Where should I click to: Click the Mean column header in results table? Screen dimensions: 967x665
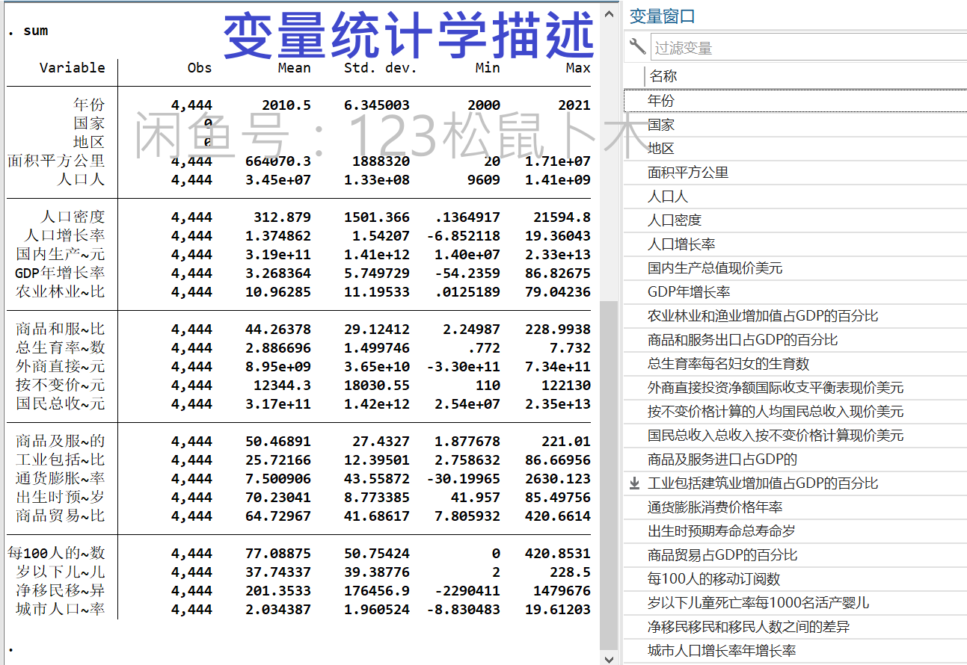pos(294,67)
